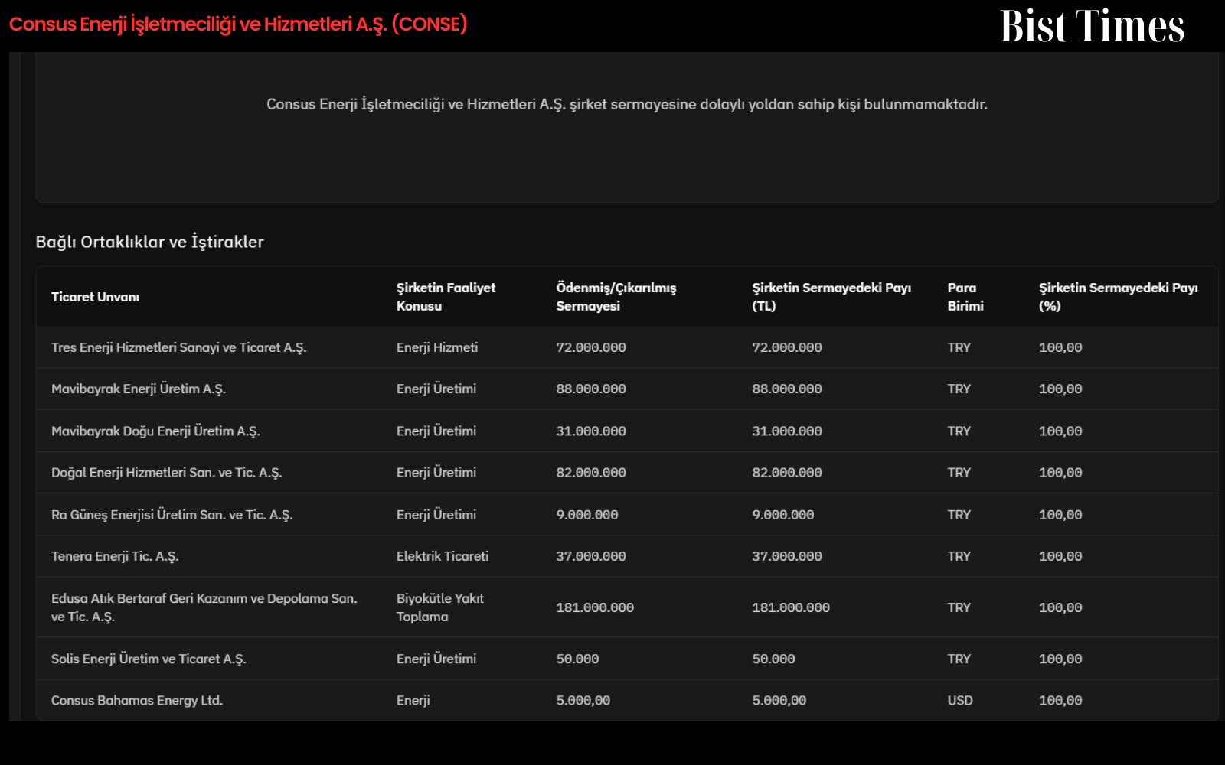Click "Ra Güneş Enerjisi Üretim San. ve Tic. A.Ş."

[x=172, y=515]
